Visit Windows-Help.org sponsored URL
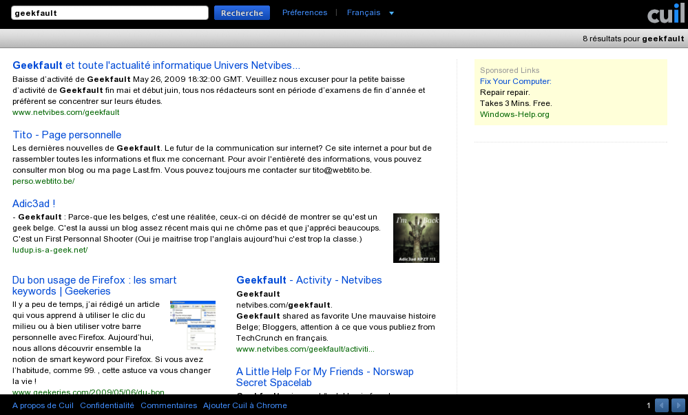This screenshot has width=688, height=415. click(x=514, y=114)
